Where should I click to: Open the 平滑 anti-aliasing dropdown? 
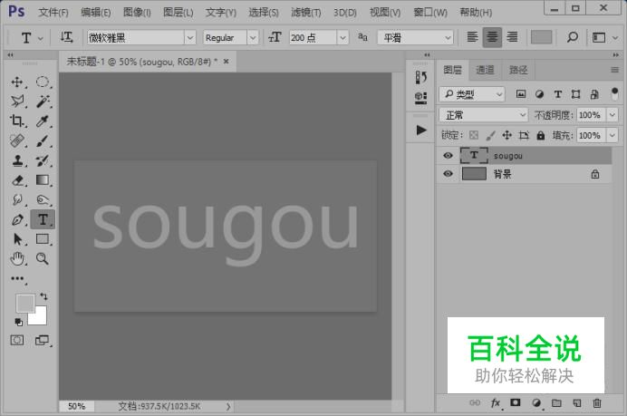(416, 37)
